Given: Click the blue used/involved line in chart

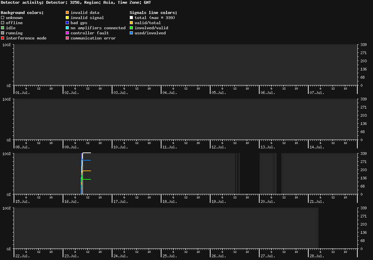Looking at the screenshot, I should click(x=87, y=160).
